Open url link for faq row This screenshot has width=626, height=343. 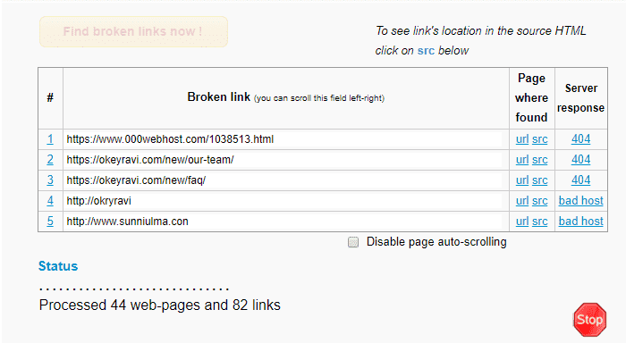click(x=522, y=180)
